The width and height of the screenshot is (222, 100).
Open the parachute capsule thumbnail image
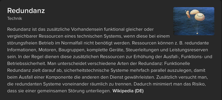194,21
